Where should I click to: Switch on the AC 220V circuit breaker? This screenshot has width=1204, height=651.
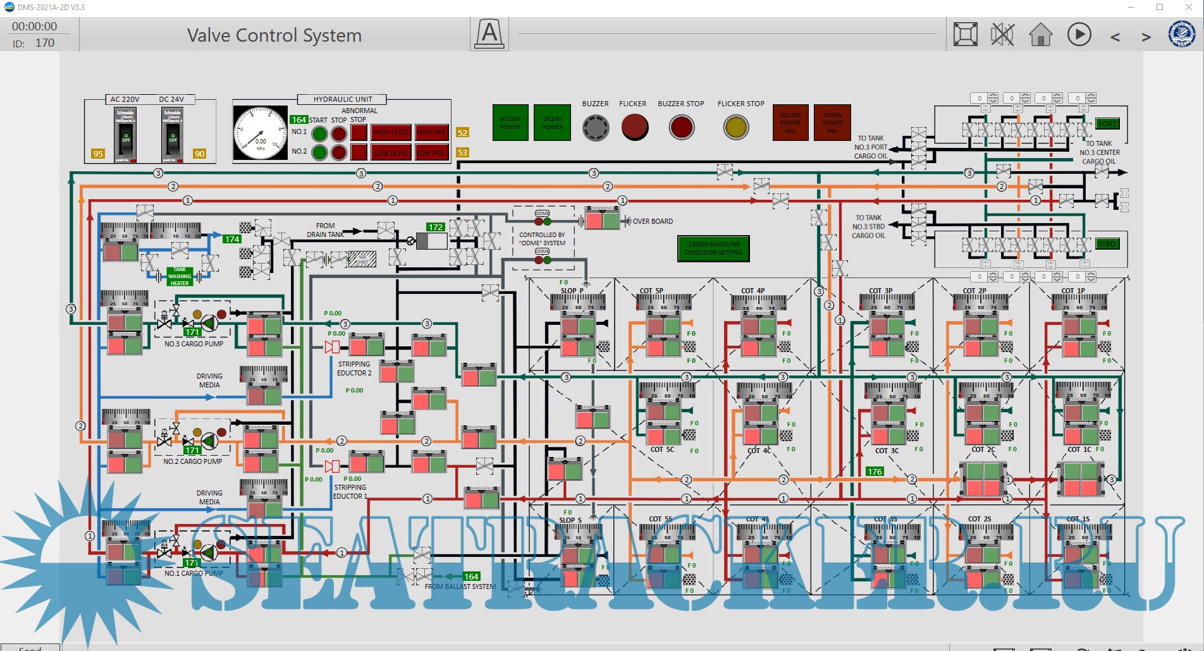click(x=125, y=135)
